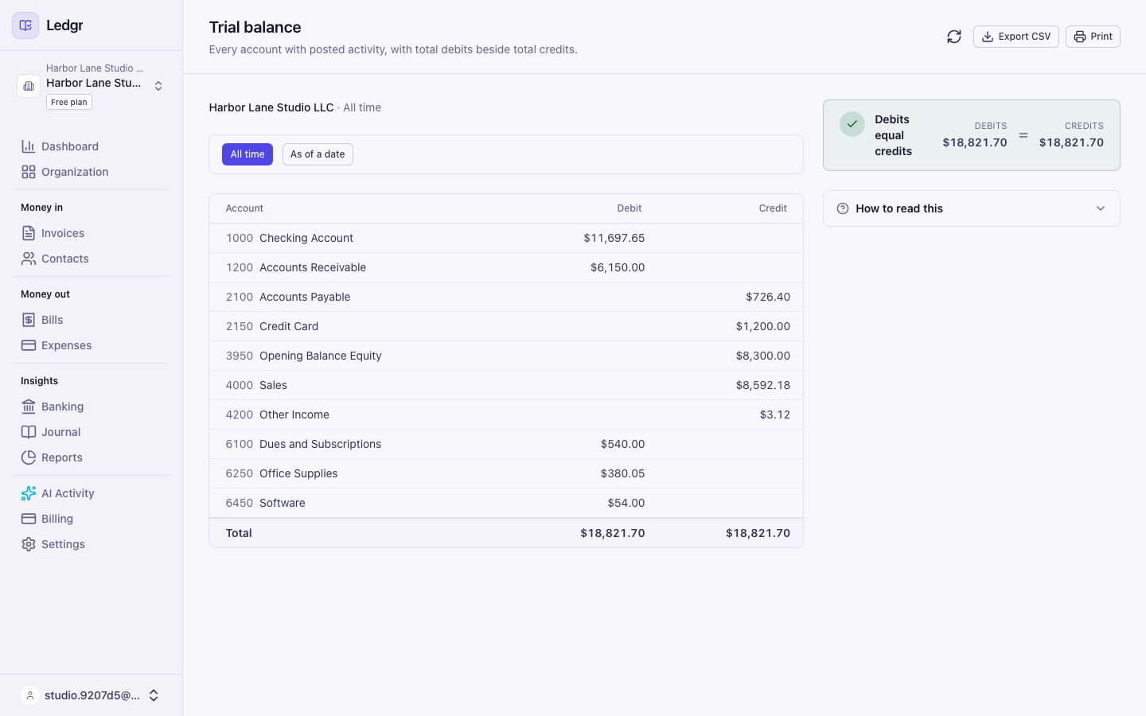The image size is (1146, 716).
Task: Click the 4200 Other Income row
Action: (x=506, y=414)
